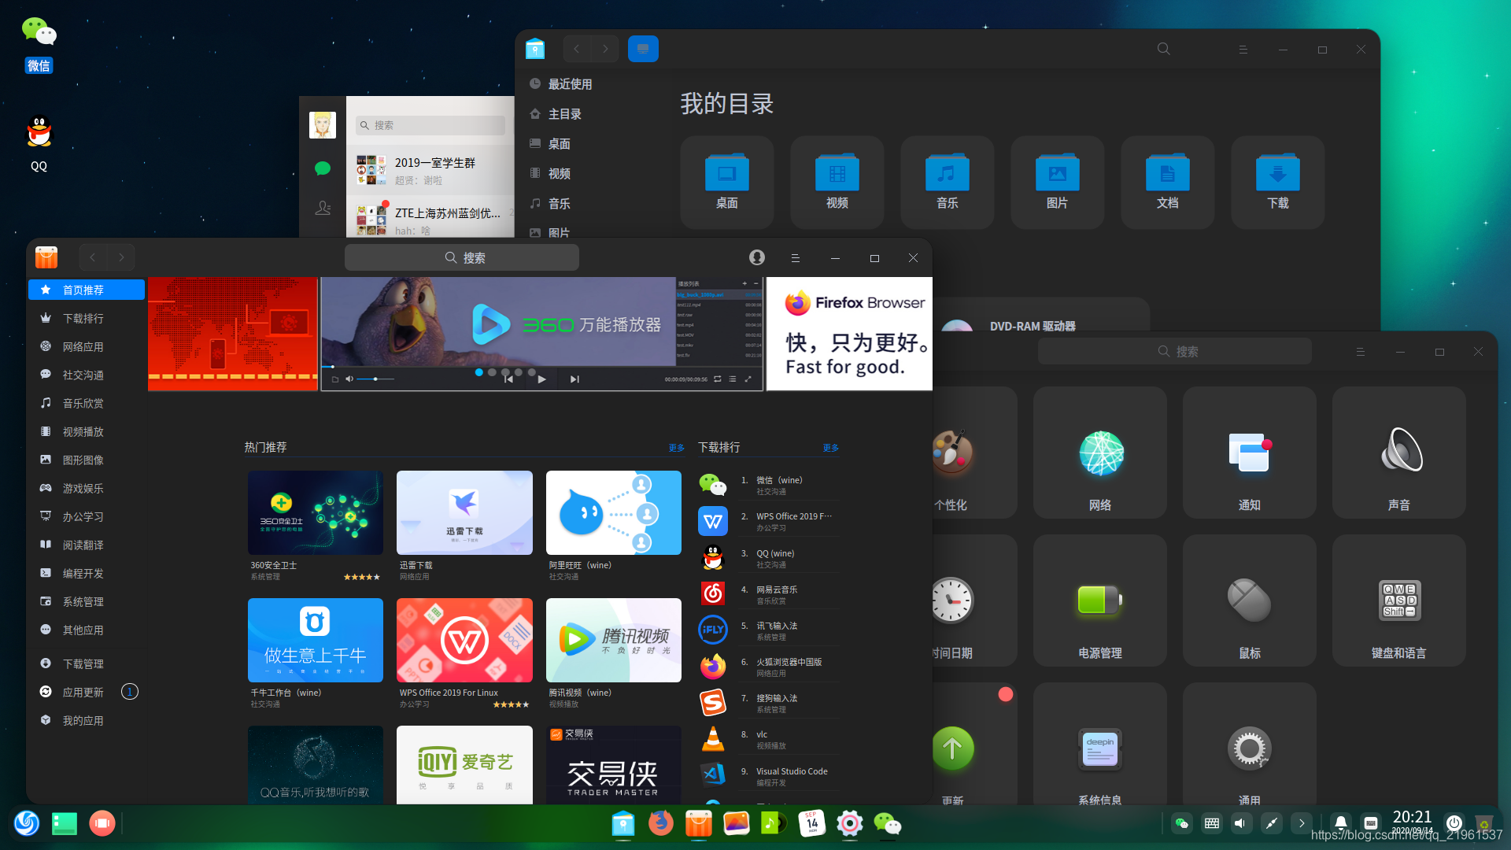This screenshot has width=1511, height=850.
Task: Open calendar icon in the dock
Action: tap(811, 823)
